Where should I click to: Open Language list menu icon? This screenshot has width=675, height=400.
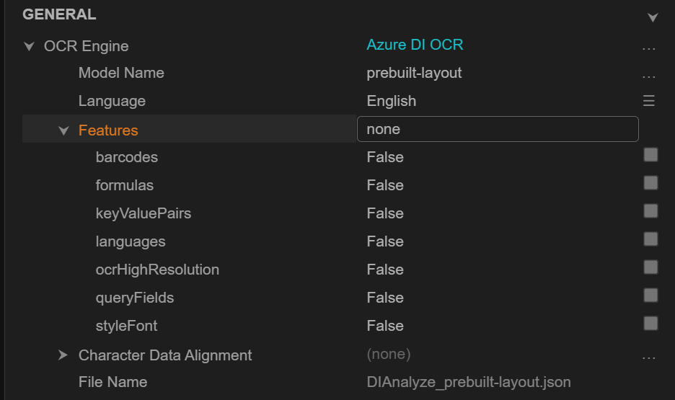[648, 101]
